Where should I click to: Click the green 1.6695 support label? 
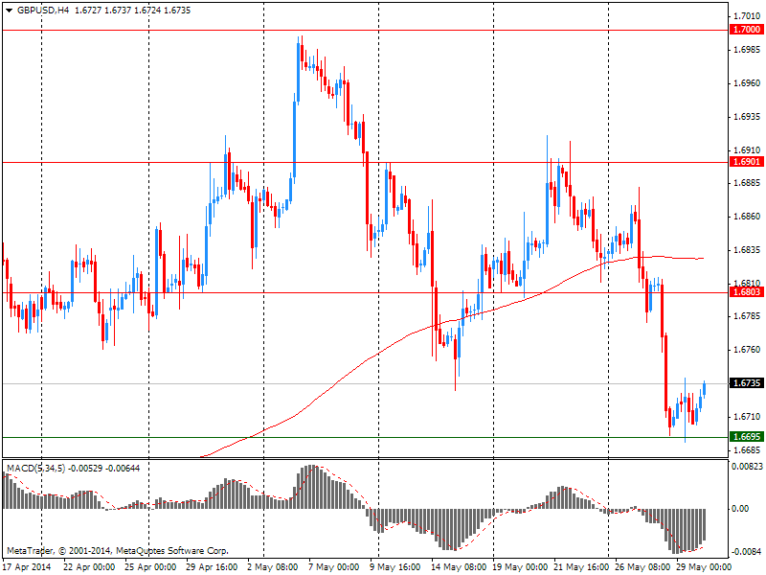coord(747,437)
